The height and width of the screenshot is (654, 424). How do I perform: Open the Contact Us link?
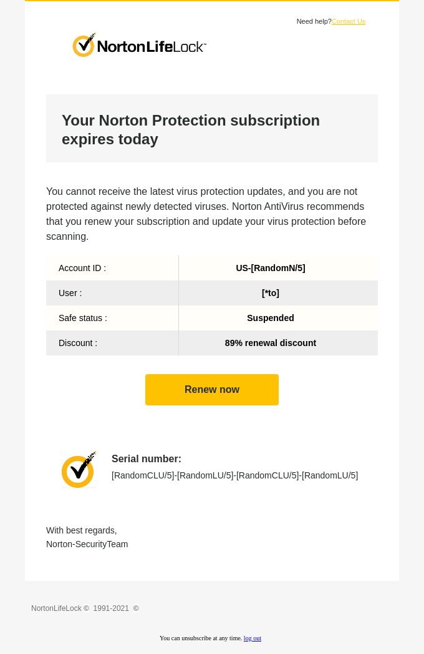point(349,21)
